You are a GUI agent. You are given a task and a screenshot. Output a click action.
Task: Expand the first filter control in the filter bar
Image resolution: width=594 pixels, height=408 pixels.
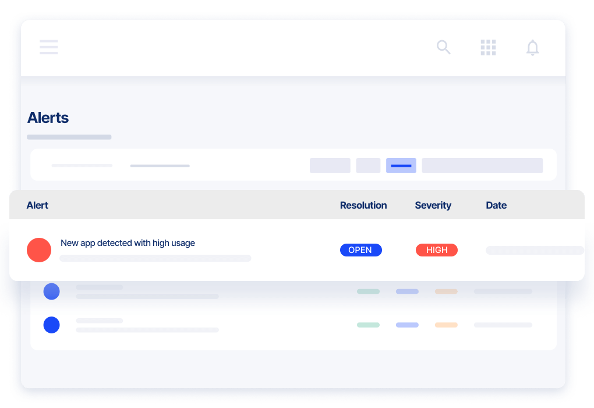(x=330, y=166)
